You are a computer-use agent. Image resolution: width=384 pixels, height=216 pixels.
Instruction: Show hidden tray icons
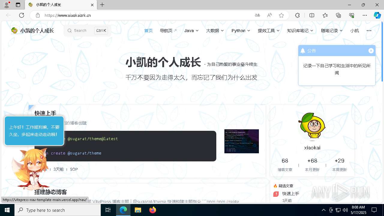coord(323,210)
